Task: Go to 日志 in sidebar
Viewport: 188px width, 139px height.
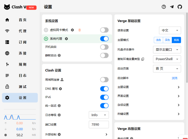Action: tap(20, 75)
